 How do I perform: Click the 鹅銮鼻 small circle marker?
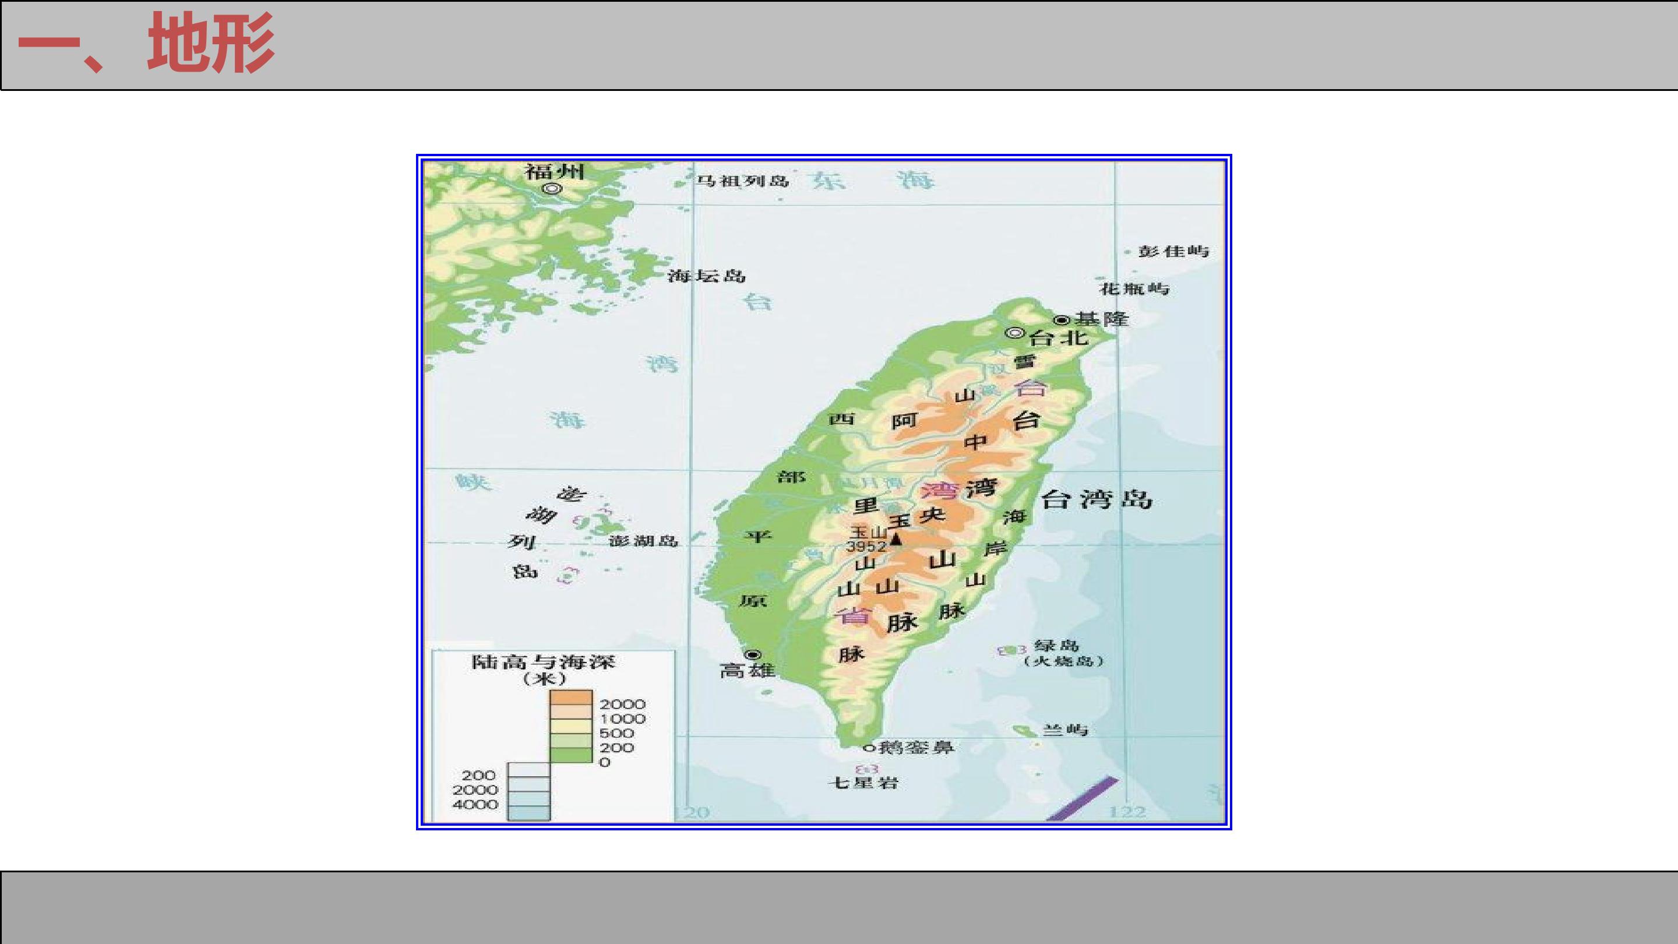click(868, 748)
